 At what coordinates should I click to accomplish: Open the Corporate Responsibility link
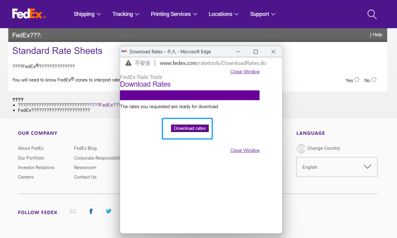[x=97, y=158]
